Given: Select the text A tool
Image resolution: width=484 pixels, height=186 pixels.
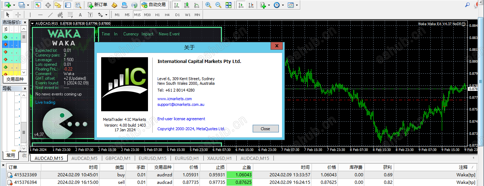Looking at the screenshot, I should click(80, 15).
